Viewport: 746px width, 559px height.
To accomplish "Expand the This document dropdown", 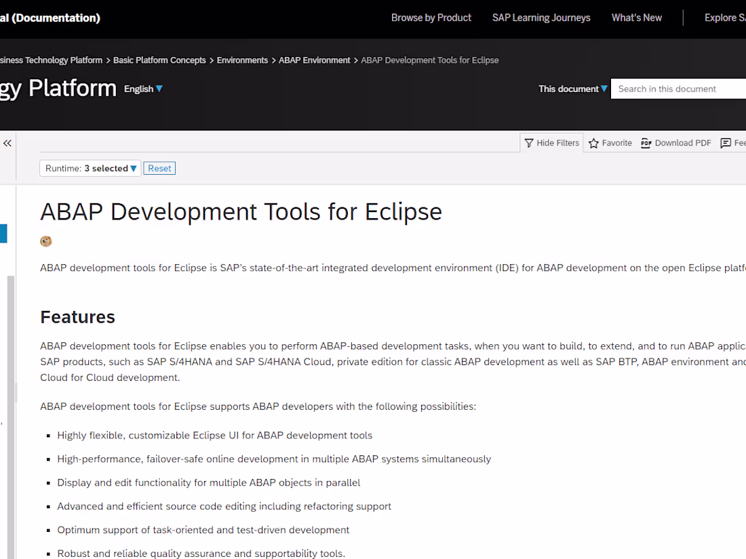I will [x=572, y=89].
